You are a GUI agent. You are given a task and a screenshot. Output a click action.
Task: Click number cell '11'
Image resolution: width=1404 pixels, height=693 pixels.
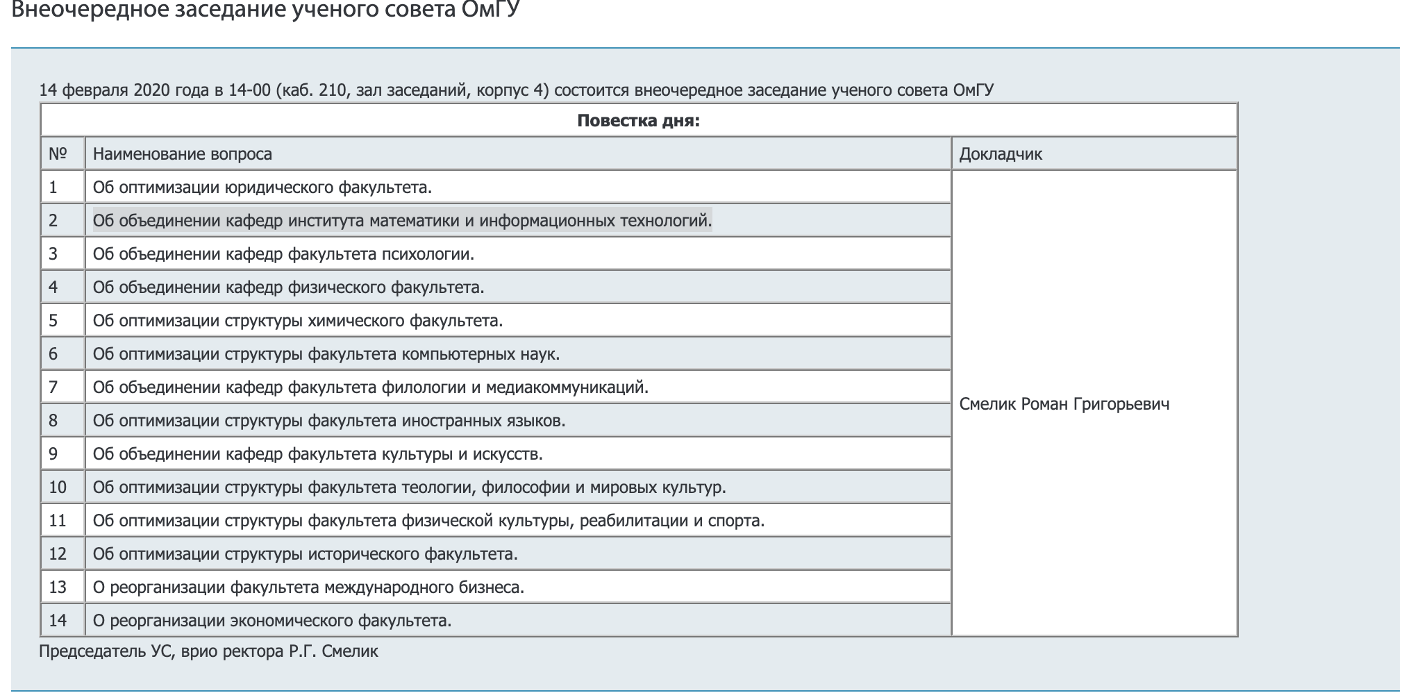pyautogui.click(x=63, y=520)
